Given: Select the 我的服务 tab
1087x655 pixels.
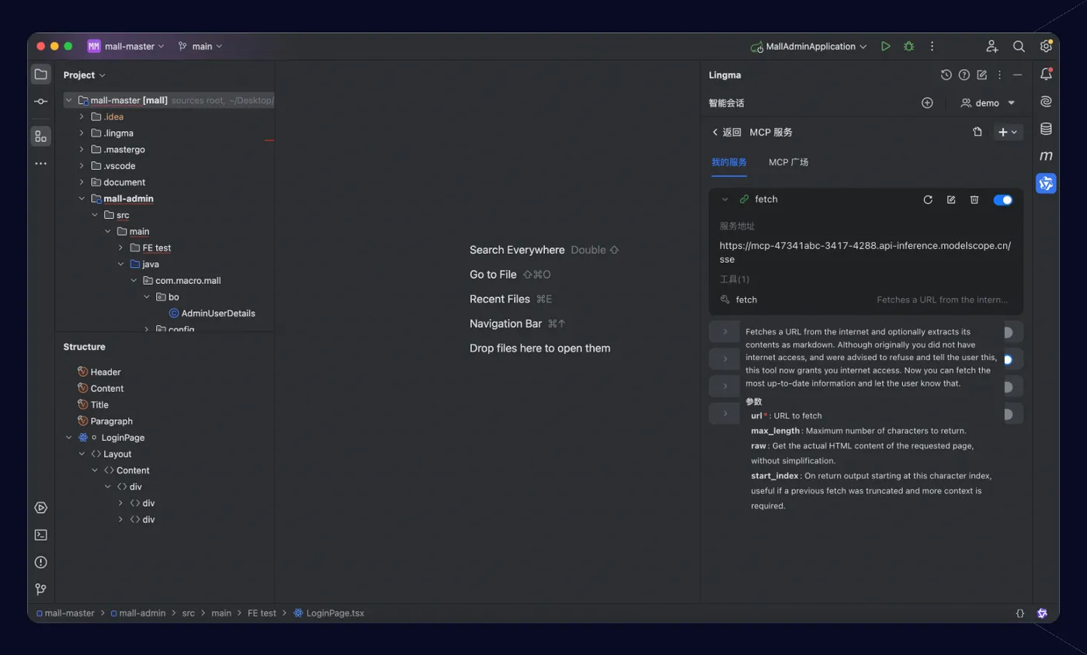Looking at the screenshot, I should click(729, 162).
